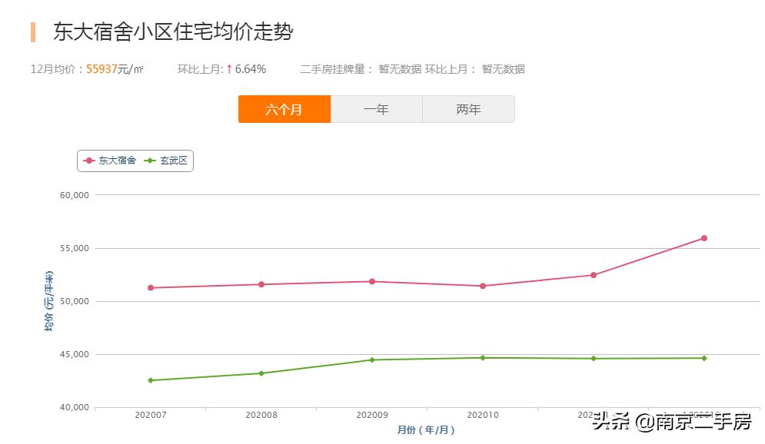This screenshot has width=765, height=444.
Task: Click the orange accent bar beside the page title
Action: (32, 31)
